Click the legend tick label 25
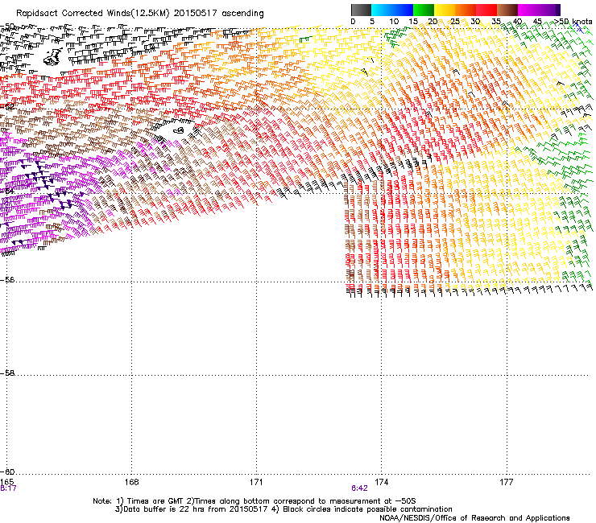Image resolution: width=596 pixels, height=523 pixels. (x=455, y=22)
